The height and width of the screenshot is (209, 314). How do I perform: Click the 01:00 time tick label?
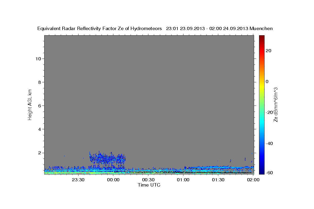183,180
